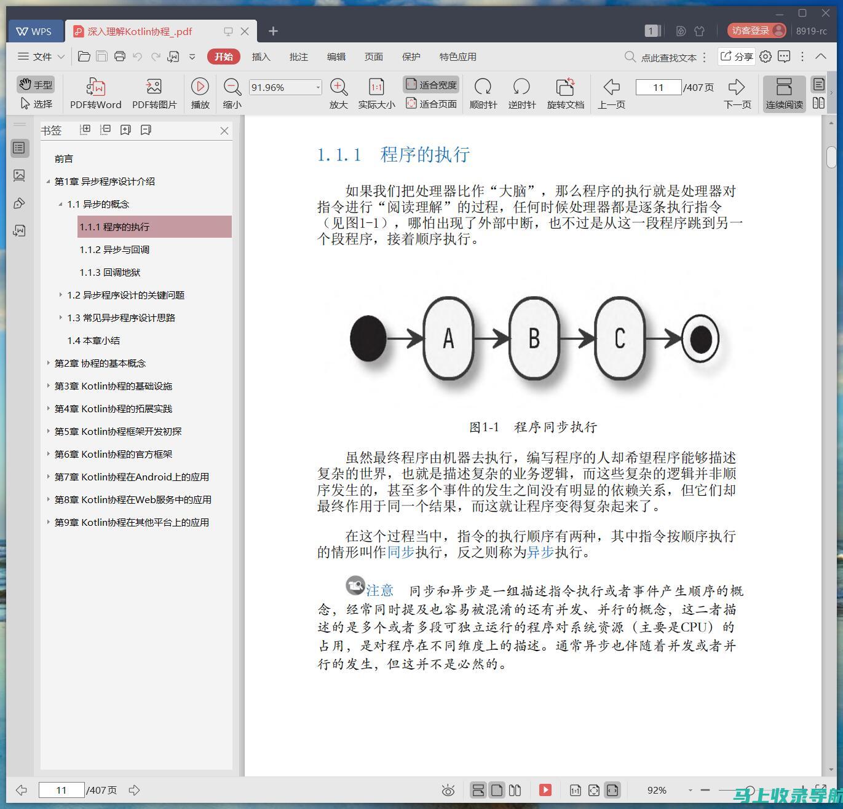Expand 第2章 协程的基本概念

(48, 363)
